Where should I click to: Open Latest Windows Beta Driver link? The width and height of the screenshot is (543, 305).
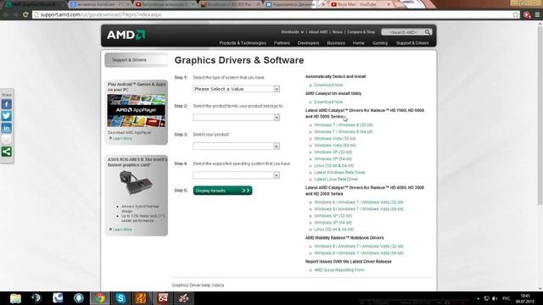pos(339,172)
